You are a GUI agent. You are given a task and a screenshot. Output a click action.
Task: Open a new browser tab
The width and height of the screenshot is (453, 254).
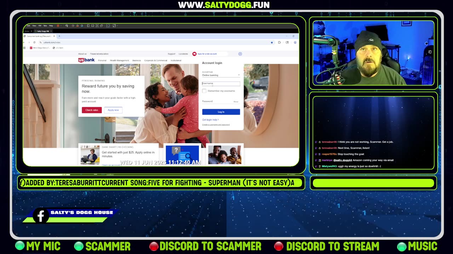(59, 36)
